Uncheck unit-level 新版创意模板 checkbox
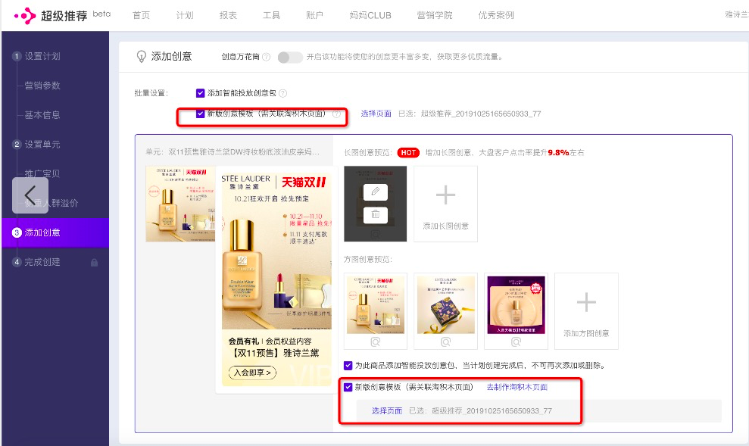The image size is (749, 446). (348, 387)
